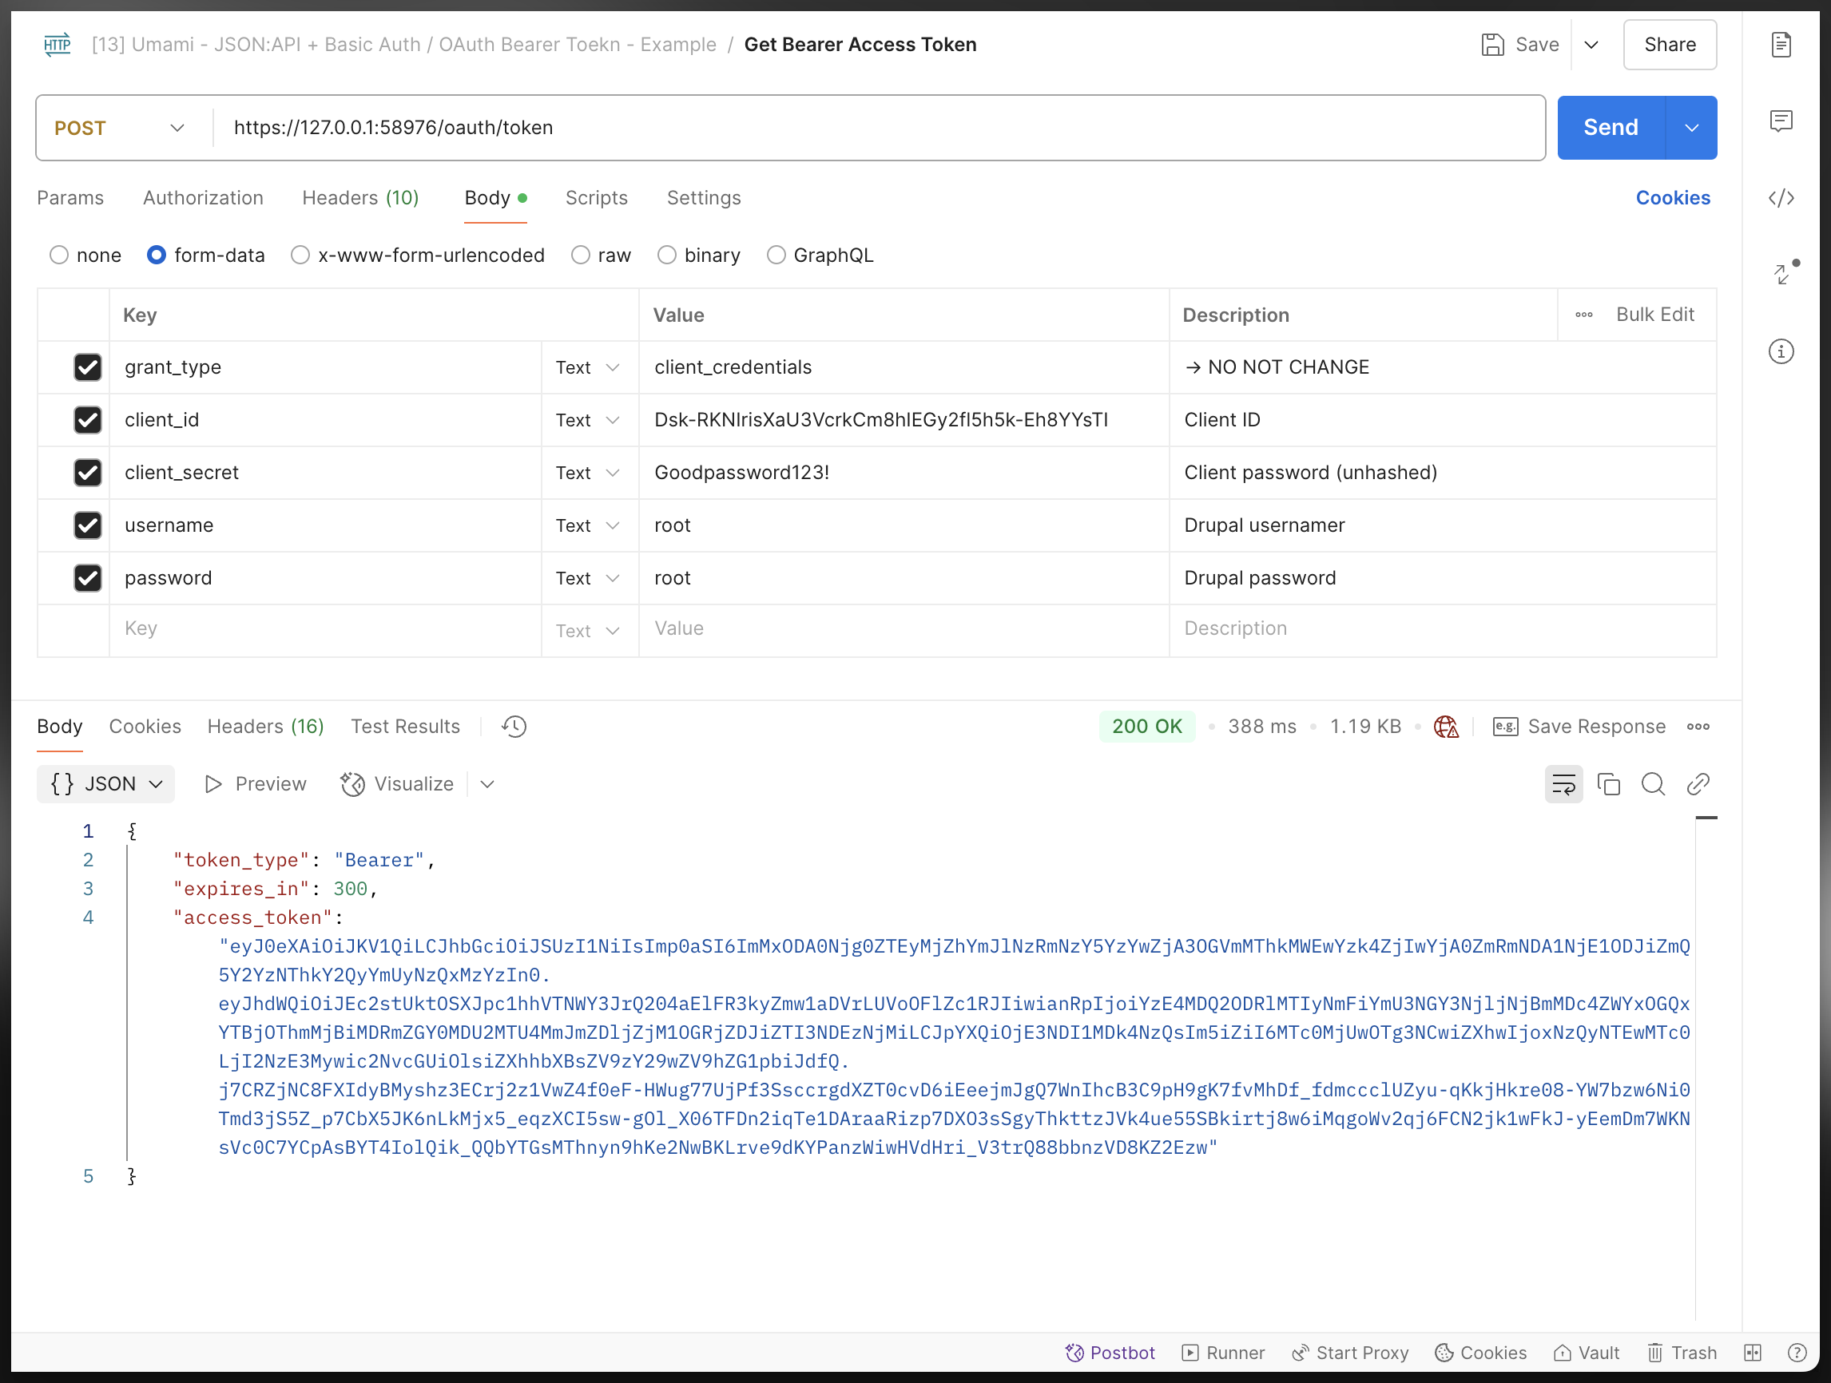Open the code snippet icon
This screenshot has width=1831, height=1383.
(1781, 199)
